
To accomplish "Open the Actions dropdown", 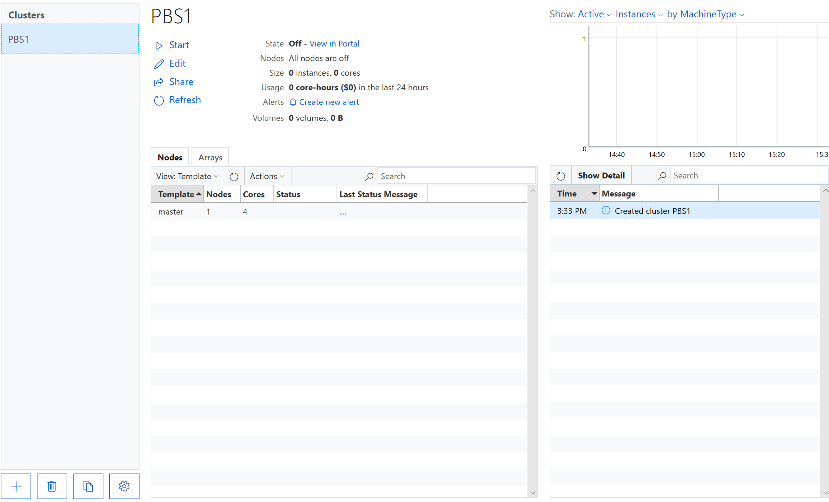I will coord(267,176).
